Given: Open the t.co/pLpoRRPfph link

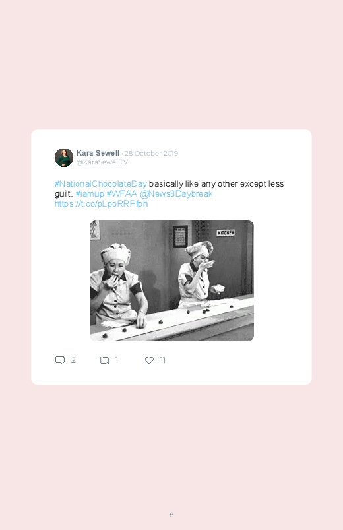Looking at the screenshot, I should click(102, 204).
